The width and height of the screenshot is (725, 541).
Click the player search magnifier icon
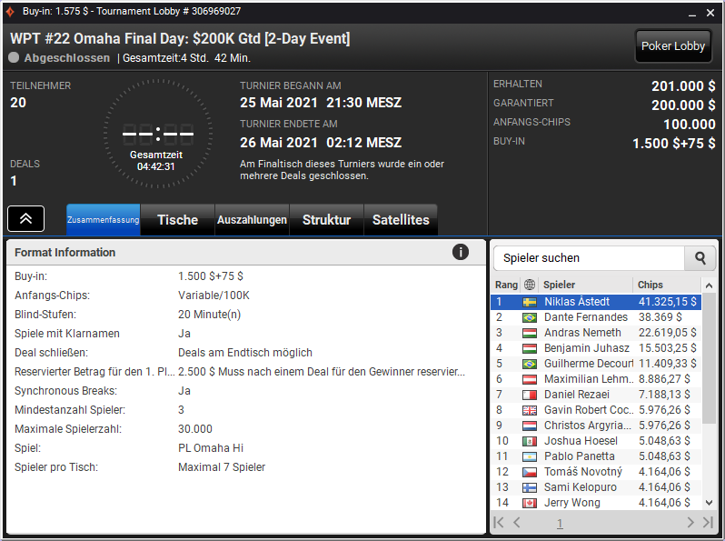[700, 258]
